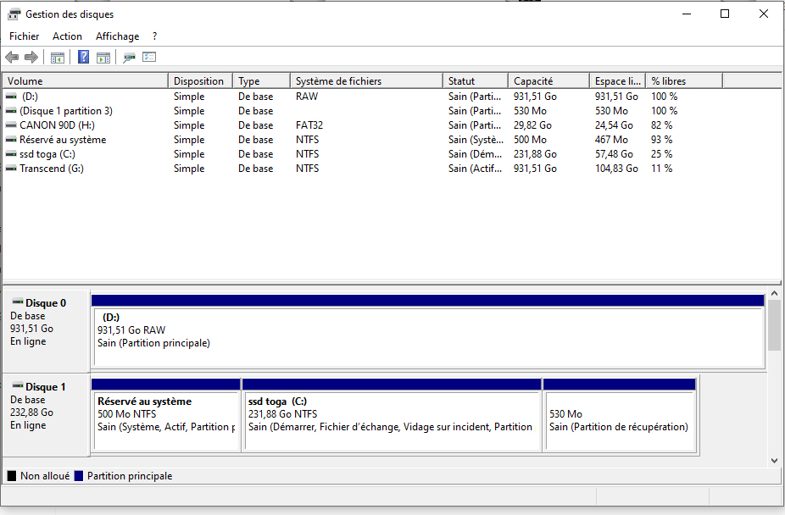Toggle the action pane show/hide toolbar icon
This screenshot has width=785, height=515.
103,58
